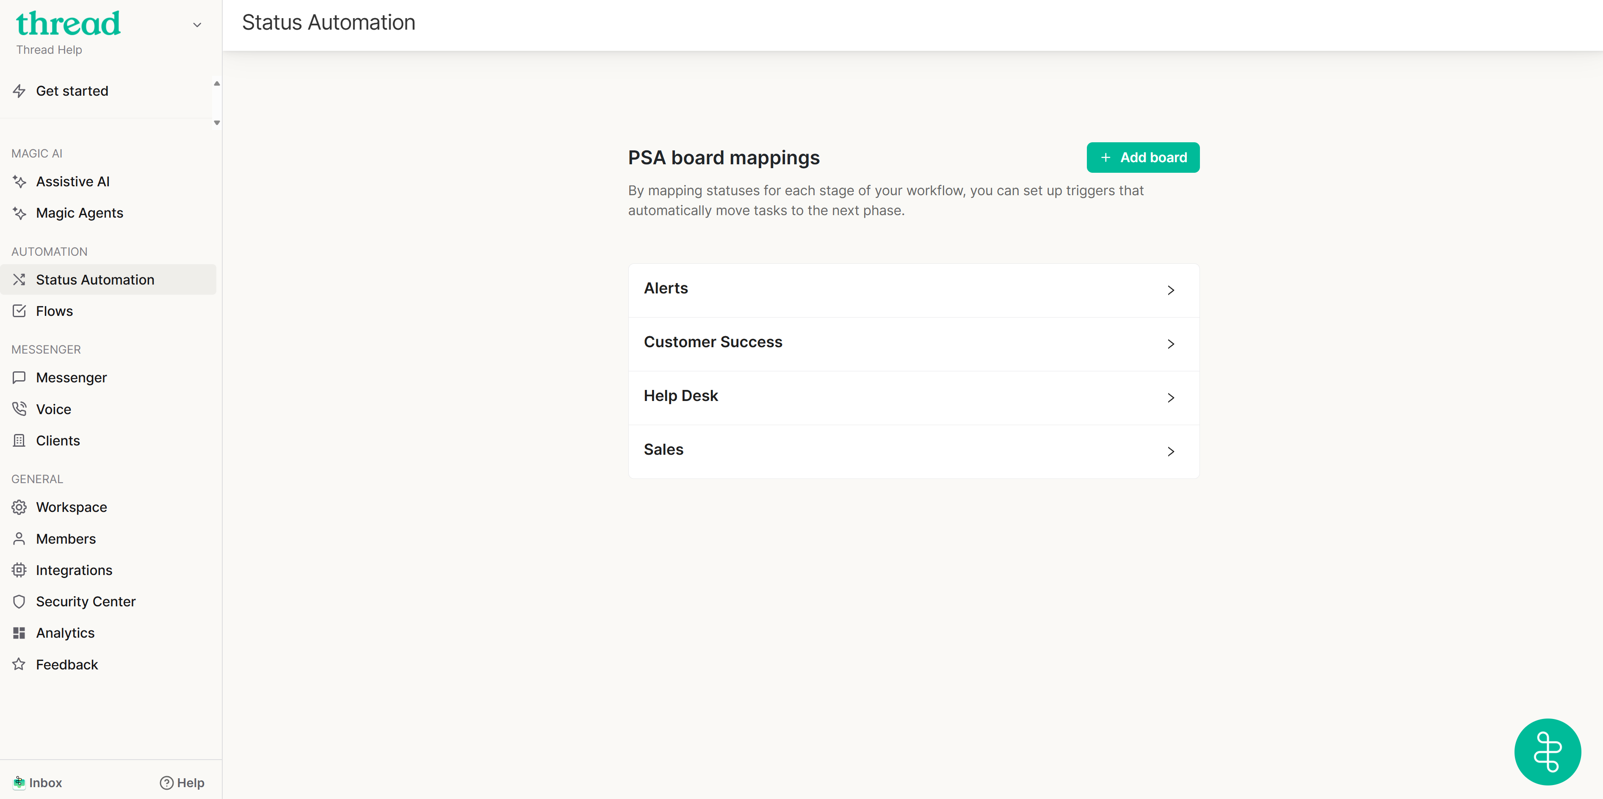The height and width of the screenshot is (799, 1603).
Task: Expand the Alerts board chevron
Action: (x=1171, y=290)
